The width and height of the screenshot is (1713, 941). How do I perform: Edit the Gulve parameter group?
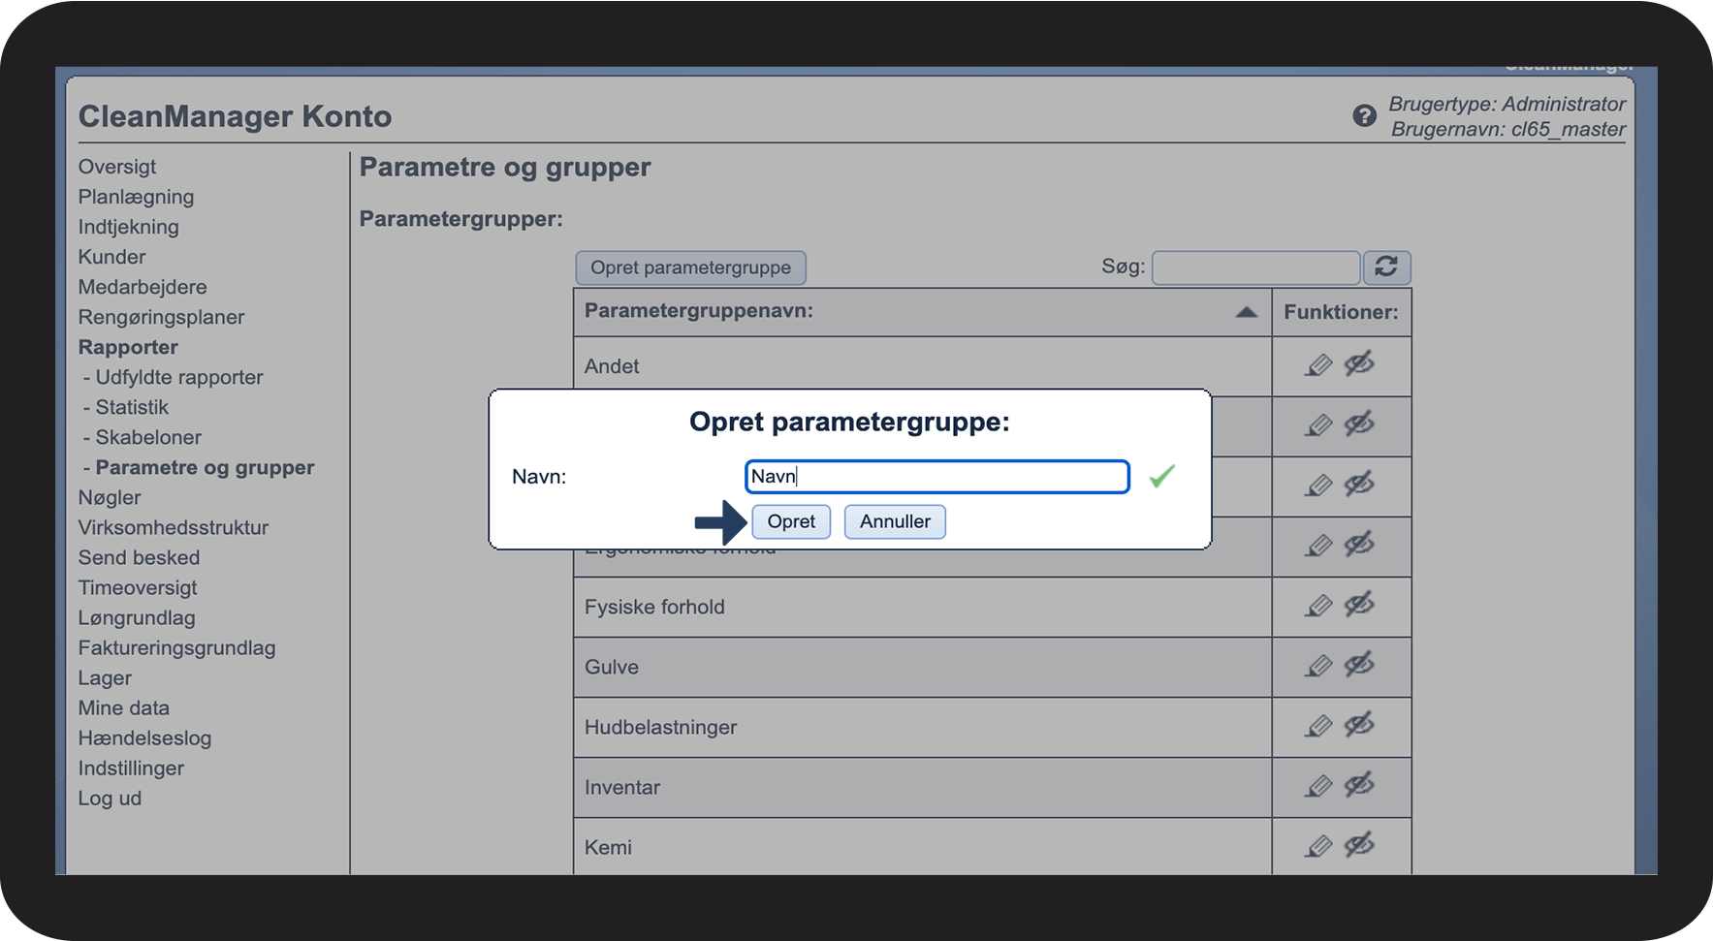coord(1318,667)
